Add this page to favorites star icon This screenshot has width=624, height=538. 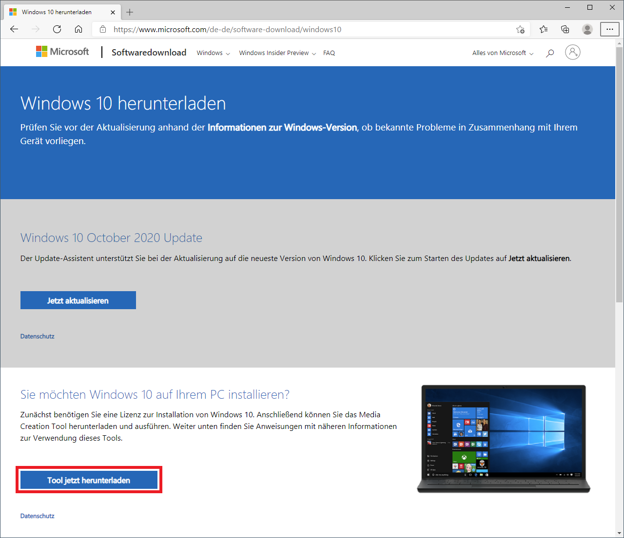pyautogui.click(x=520, y=29)
